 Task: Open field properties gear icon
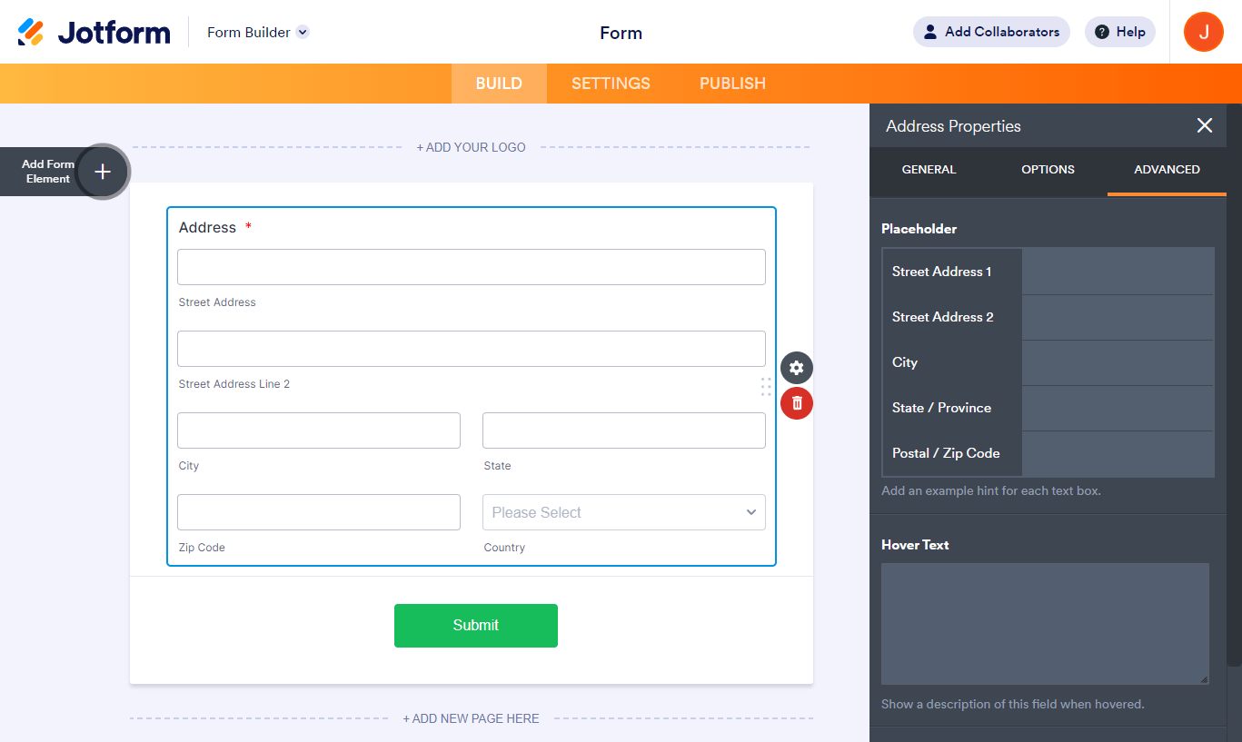(x=797, y=368)
